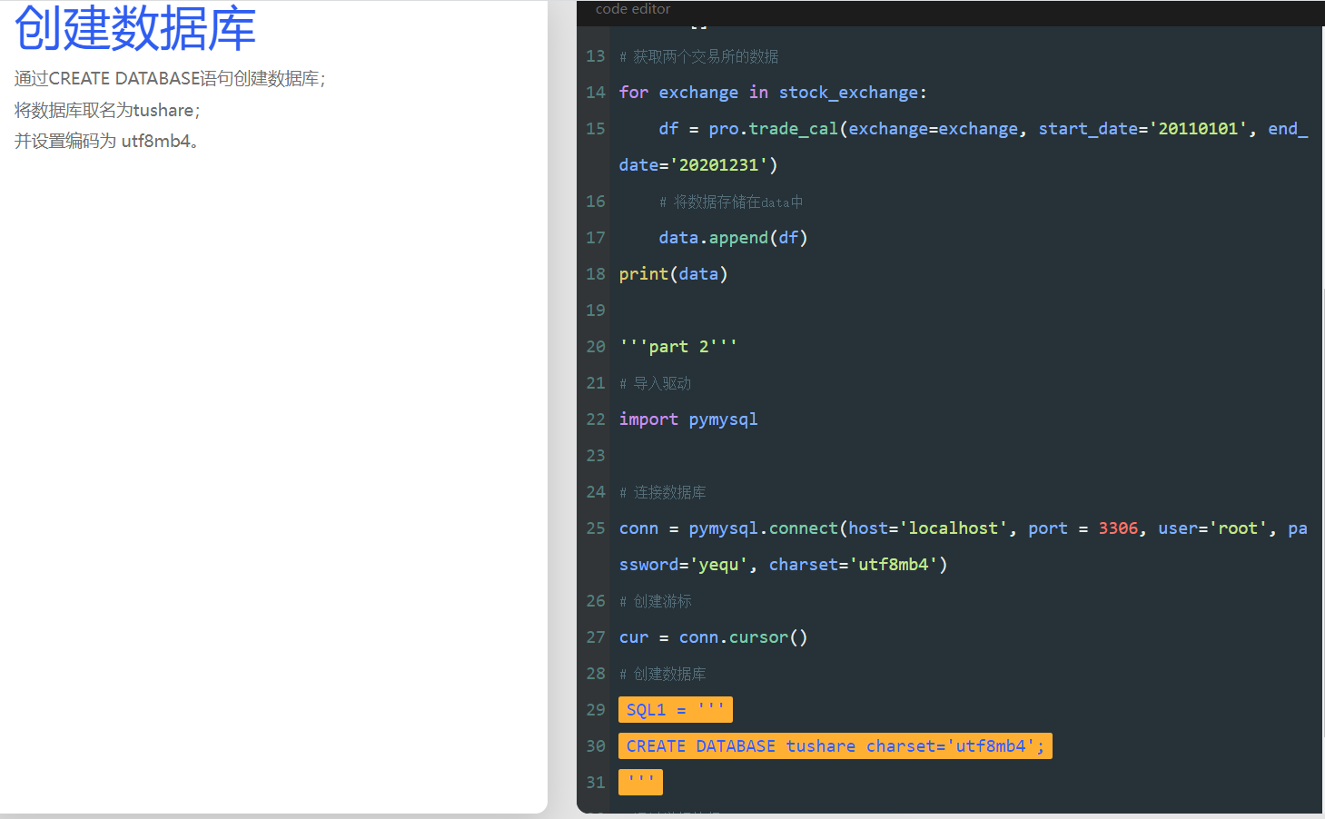
Task: Click highlighted CREATE DATABASE tushare statement
Action: pyautogui.click(x=836, y=745)
